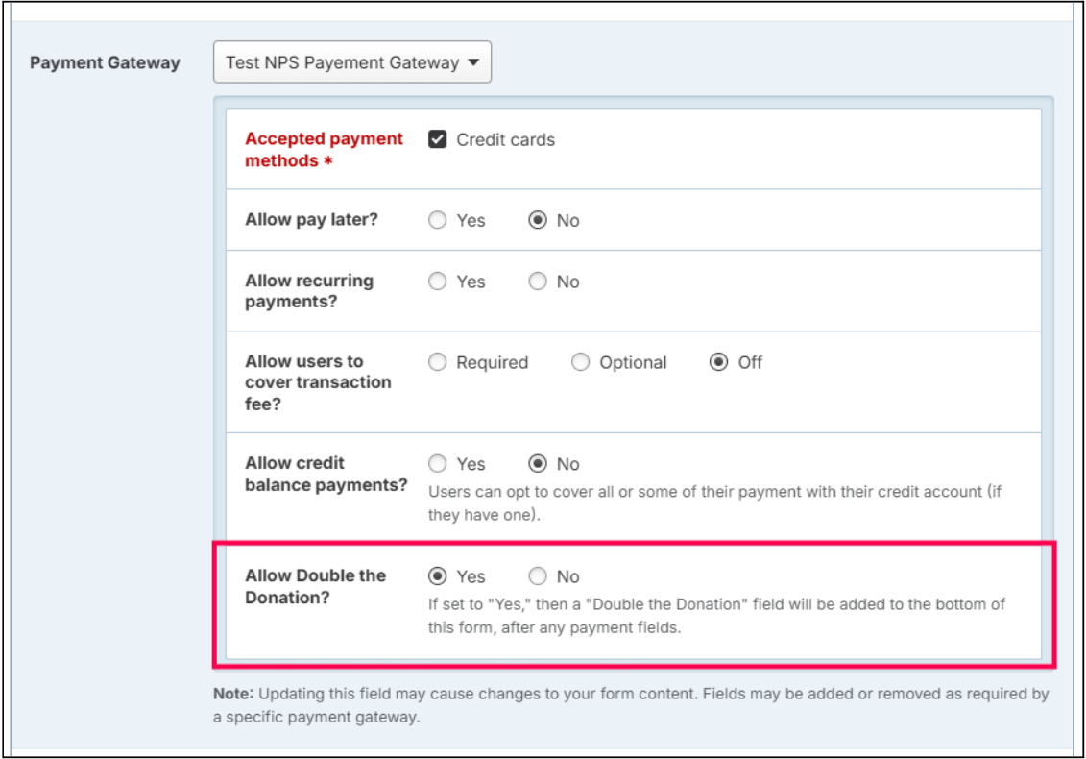Click the Allow credit balance payments label

pyautogui.click(x=326, y=474)
